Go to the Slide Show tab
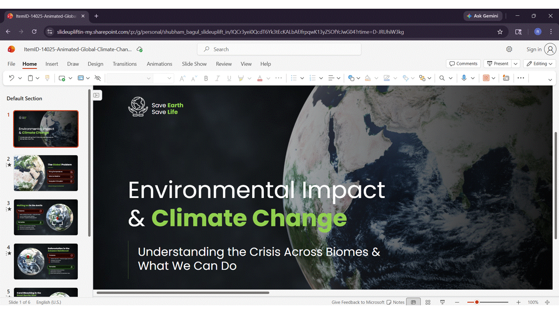 [x=194, y=64]
